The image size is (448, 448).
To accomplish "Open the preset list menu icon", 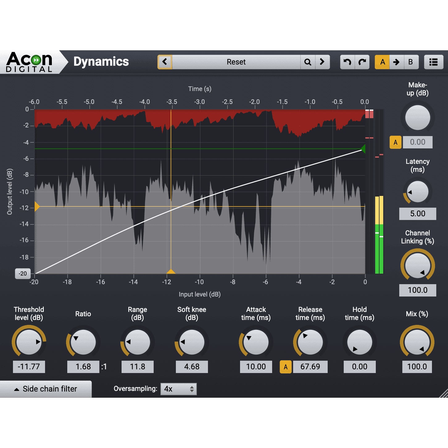I will 433,62.
